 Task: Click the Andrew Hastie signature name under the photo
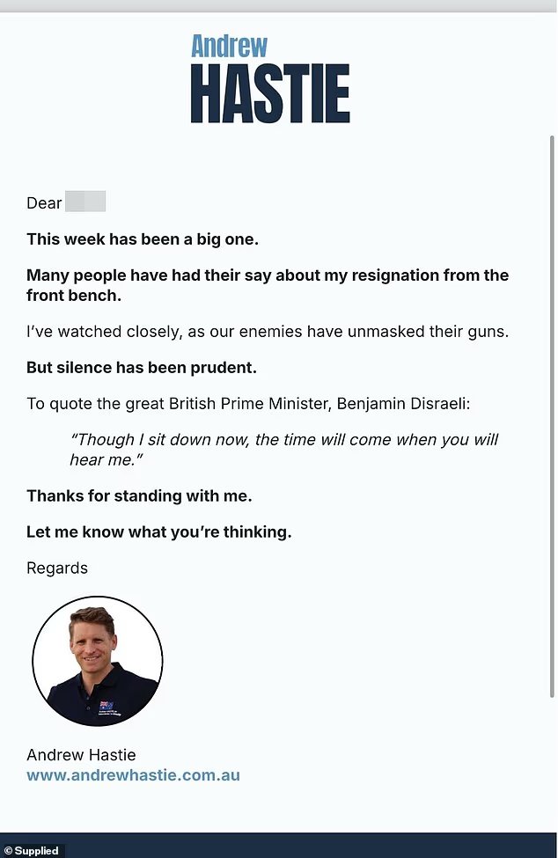[81, 755]
